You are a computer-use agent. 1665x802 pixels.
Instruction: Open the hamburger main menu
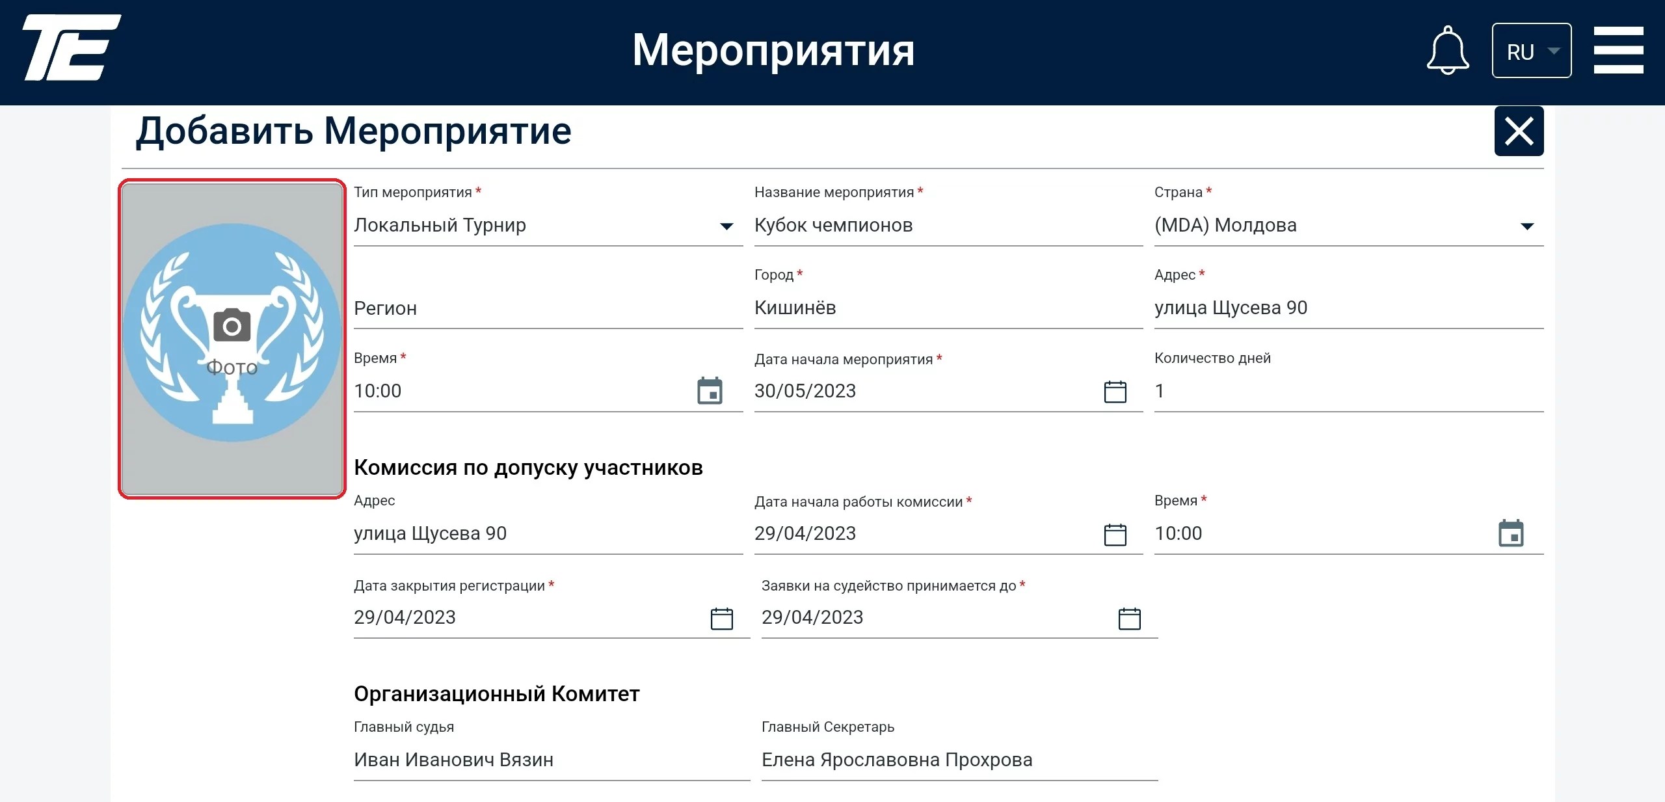(1618, 50)
